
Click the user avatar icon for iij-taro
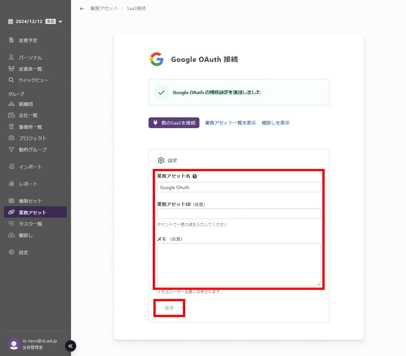point(14,344)
